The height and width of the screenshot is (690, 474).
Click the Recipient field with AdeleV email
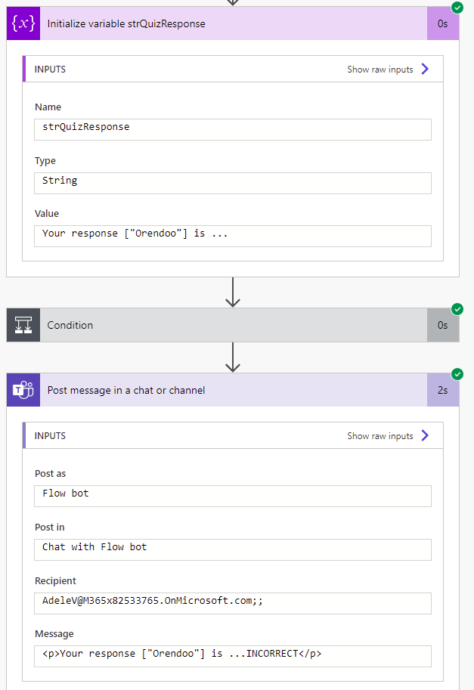pyautogui.click(x=233, y=602)
